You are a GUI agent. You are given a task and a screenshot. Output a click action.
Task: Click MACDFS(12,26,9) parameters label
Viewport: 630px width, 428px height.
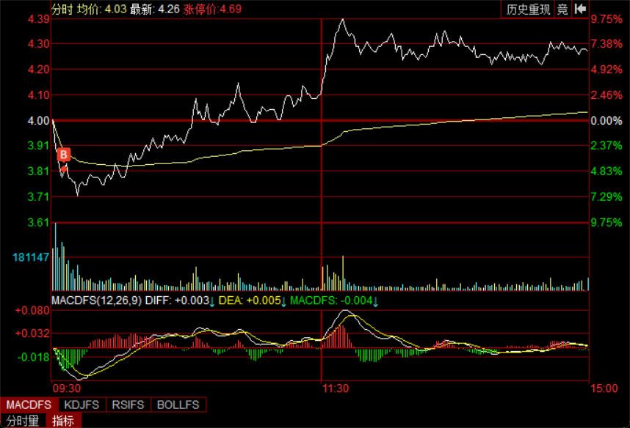[97, 300]
